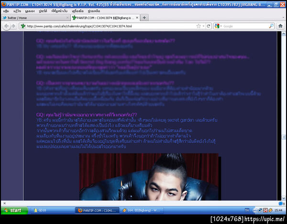Switch to PANTIP.COM Firefox taskbar button
Screen dimensions: 287x224
pos(97,210)
